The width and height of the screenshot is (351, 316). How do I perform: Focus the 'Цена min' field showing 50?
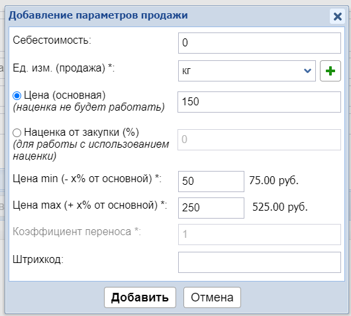click(211, 182)
